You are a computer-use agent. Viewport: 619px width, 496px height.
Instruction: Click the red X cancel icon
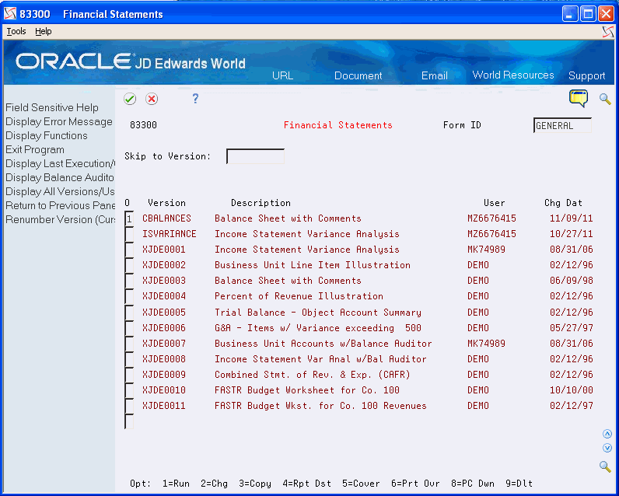152,99
